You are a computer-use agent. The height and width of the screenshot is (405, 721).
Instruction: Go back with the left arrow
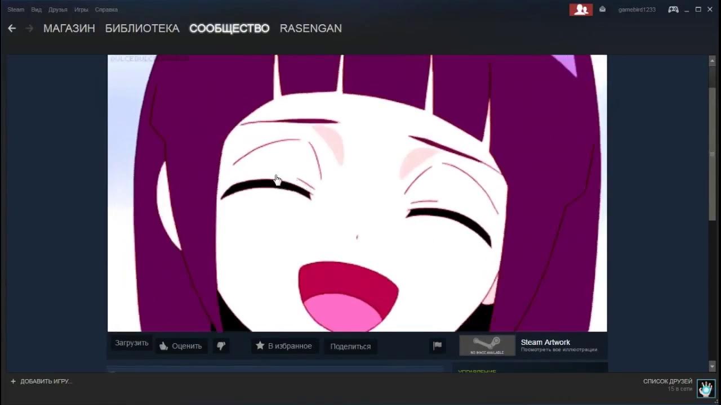[x=12, y=28]
